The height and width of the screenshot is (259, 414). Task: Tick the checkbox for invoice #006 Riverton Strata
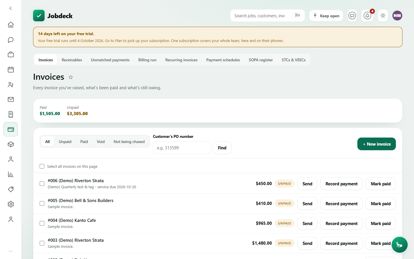click(42, 184)
